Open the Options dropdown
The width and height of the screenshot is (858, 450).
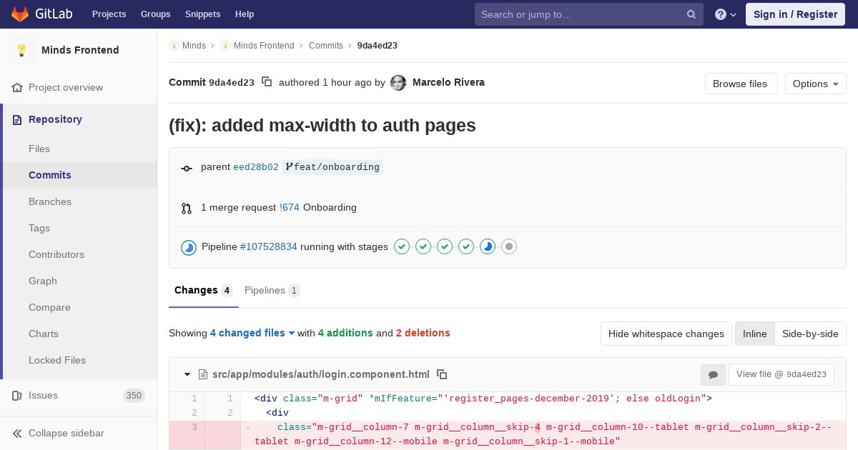[x=815, y=84]
